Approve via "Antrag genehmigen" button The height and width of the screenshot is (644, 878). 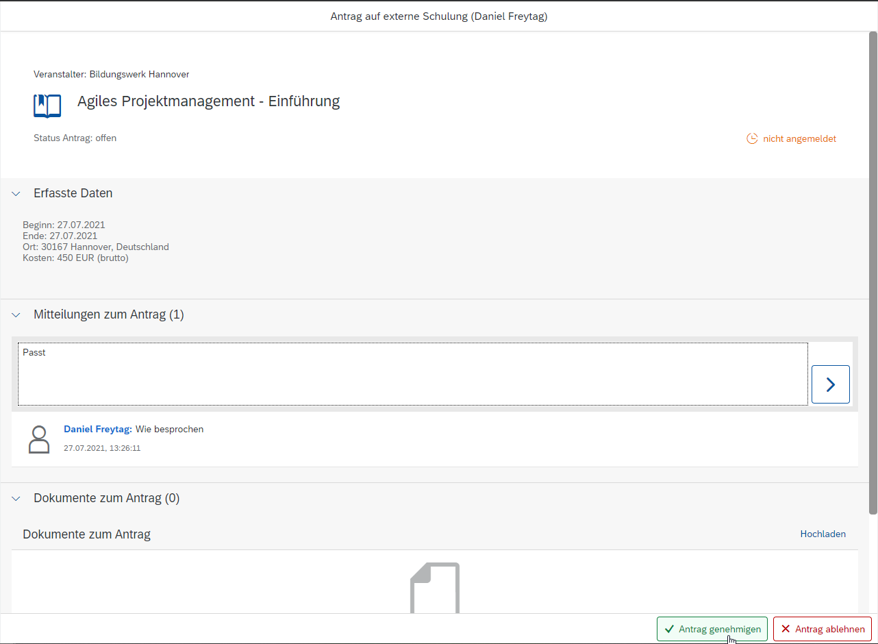pyautogui.click(x=712, y=628)
